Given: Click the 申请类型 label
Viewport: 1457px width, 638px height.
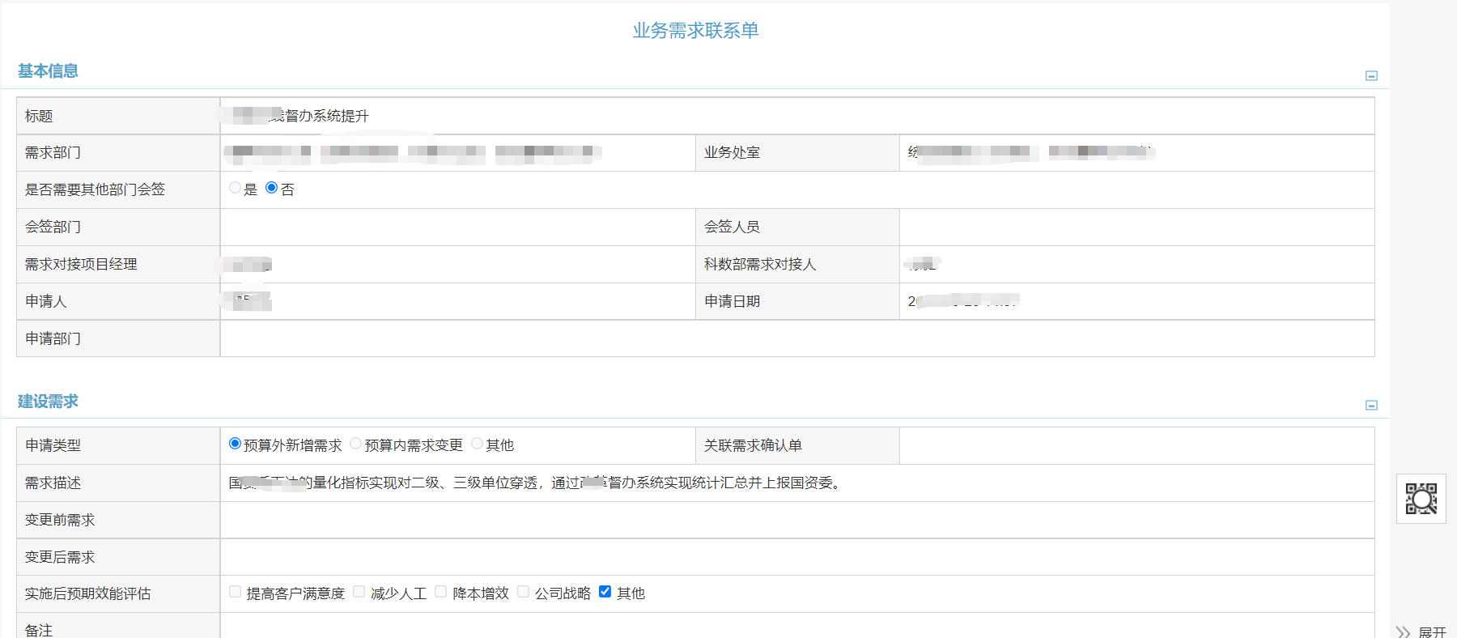Looking at the screenshot, I should click(53, 445).
